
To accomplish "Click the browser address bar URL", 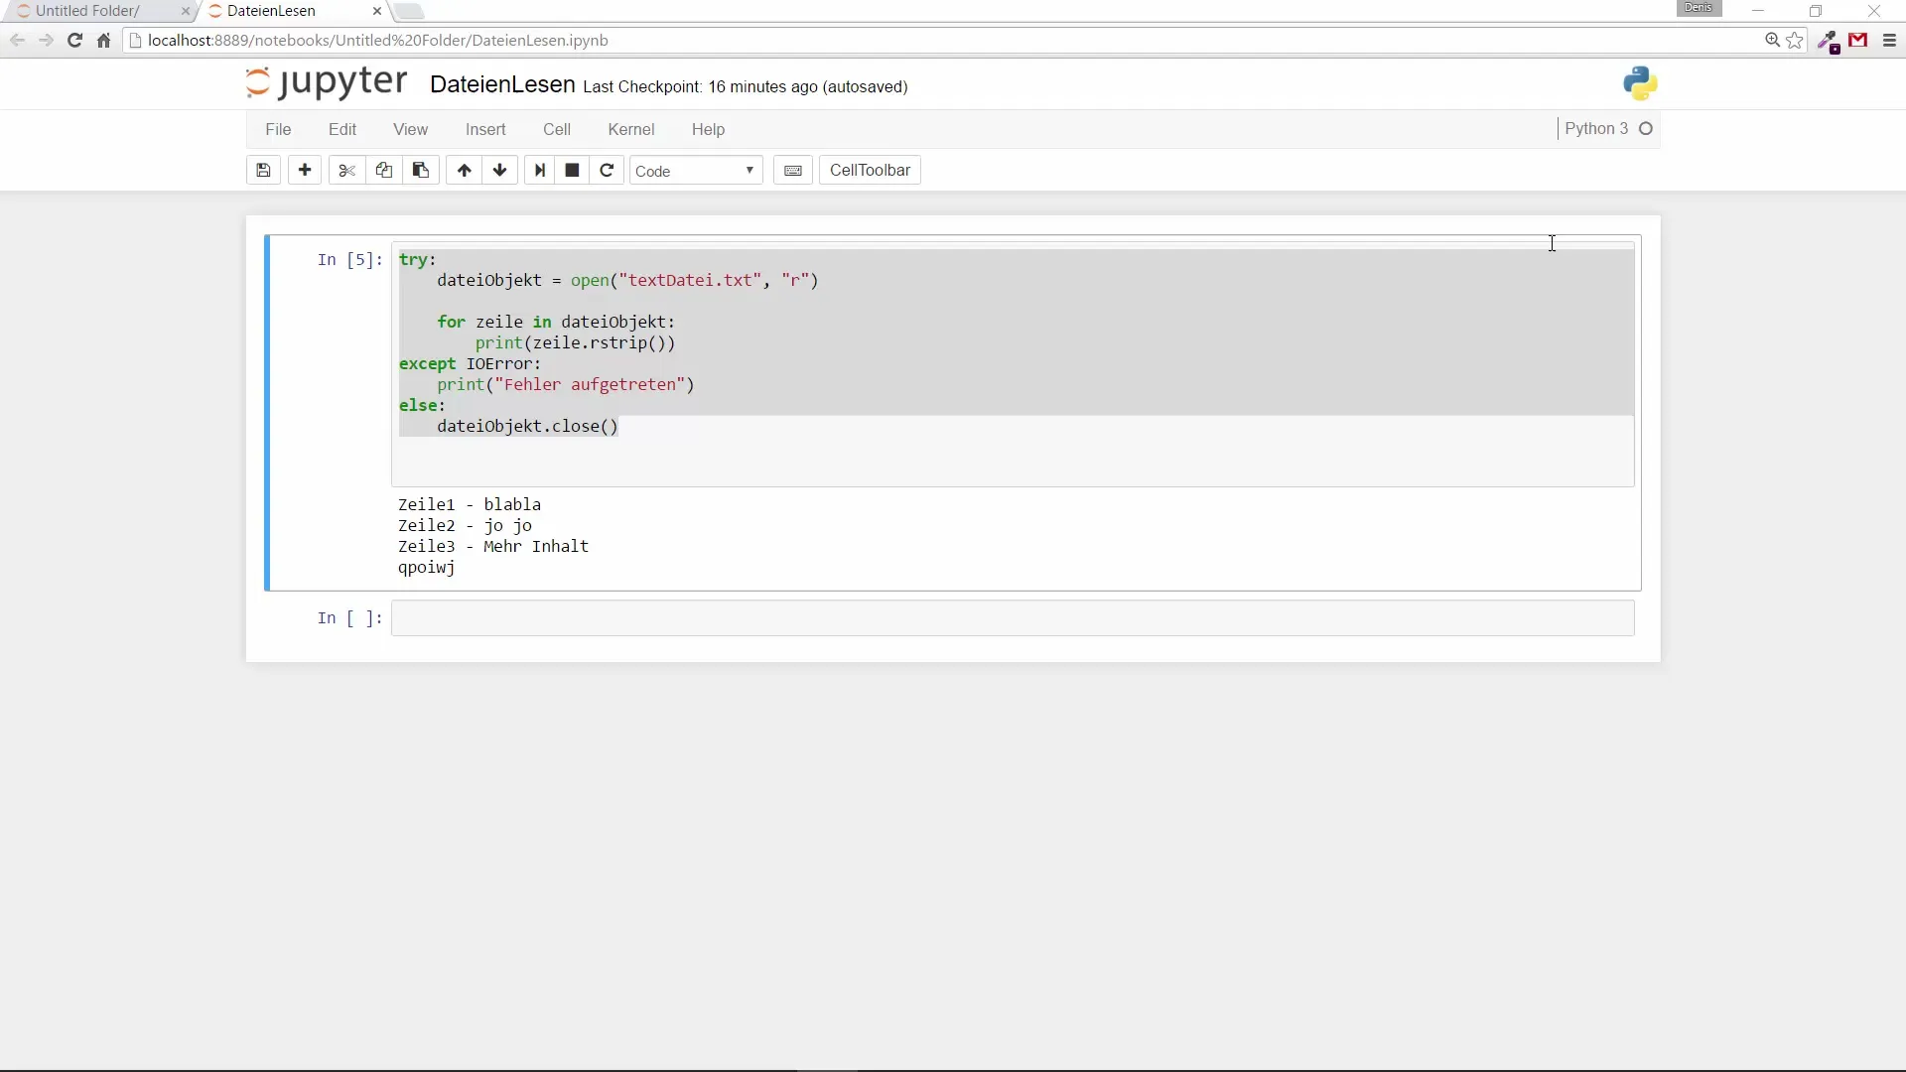I will [x=377, y=41].
